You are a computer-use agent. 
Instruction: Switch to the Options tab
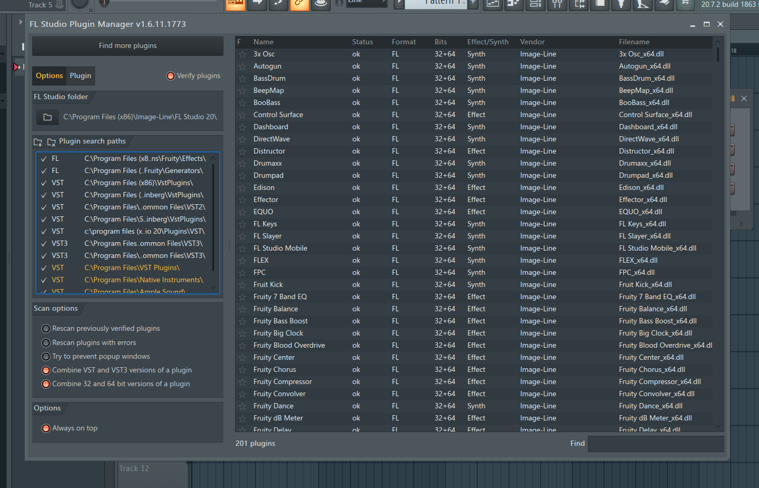click(x=49, y=76)
